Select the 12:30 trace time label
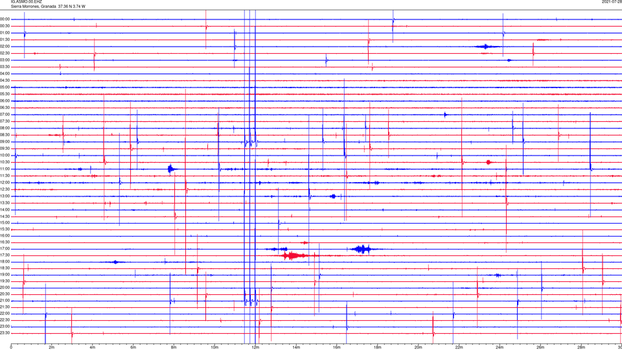Viewport: 622px width, 350px height. (5, 189)
